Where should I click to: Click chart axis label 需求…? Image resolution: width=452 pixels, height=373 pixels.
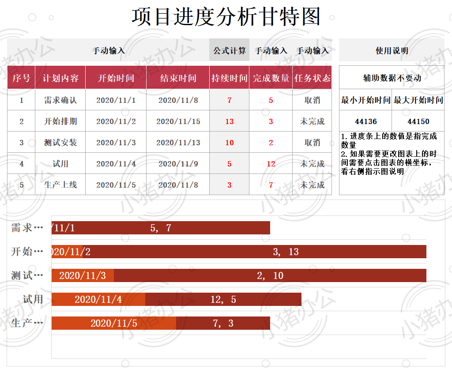pos(27,228)
